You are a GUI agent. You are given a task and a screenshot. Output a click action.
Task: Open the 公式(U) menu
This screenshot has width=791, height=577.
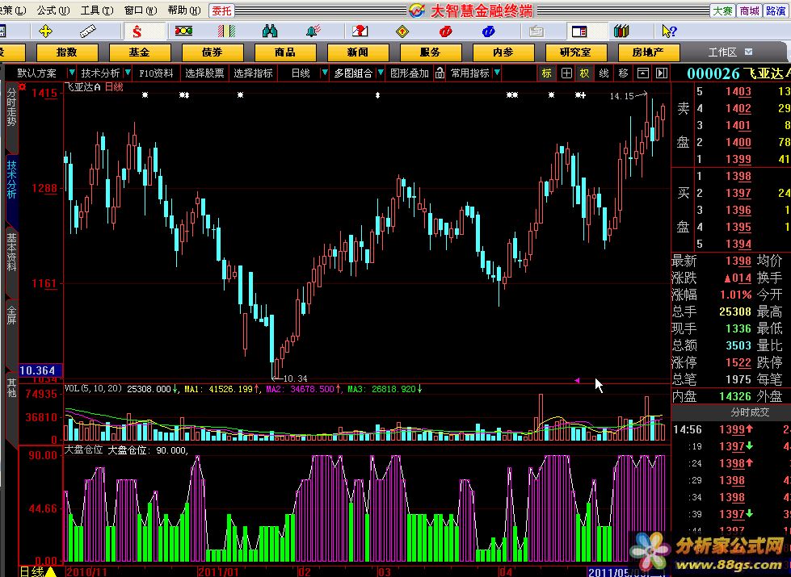(x=53, y=10)
